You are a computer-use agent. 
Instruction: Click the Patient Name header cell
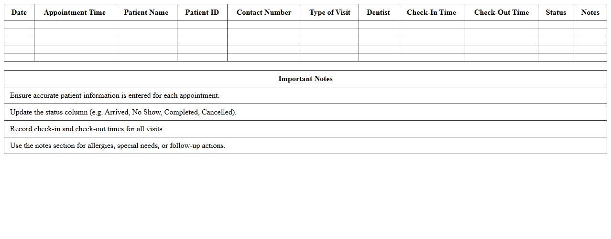146,12
